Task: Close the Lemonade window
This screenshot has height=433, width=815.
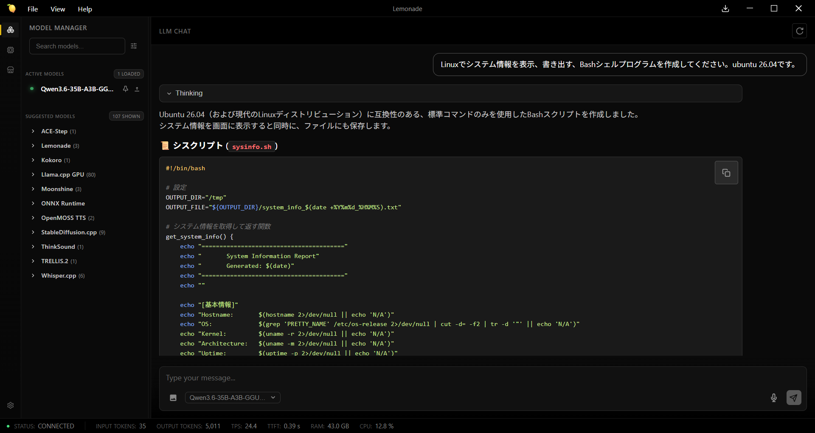Action: click(798, 8)
